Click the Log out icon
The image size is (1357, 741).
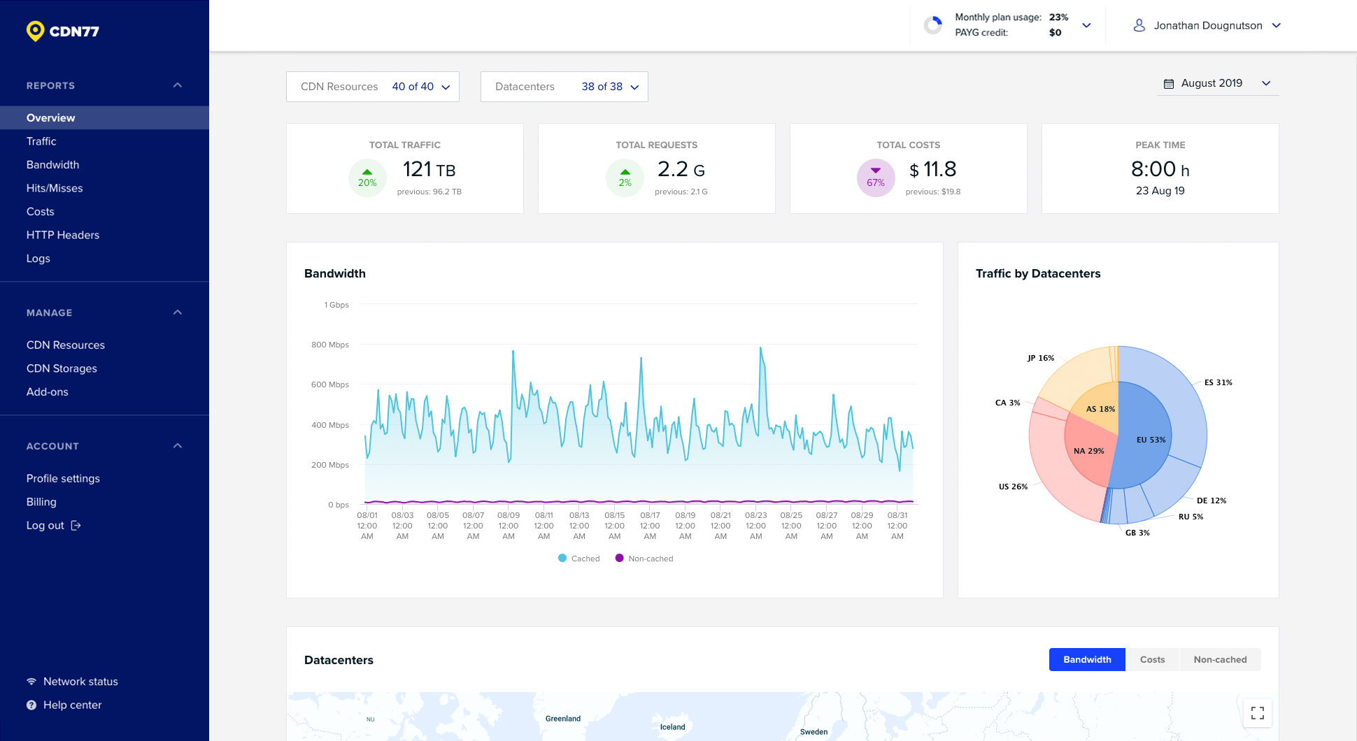(75, 525)
